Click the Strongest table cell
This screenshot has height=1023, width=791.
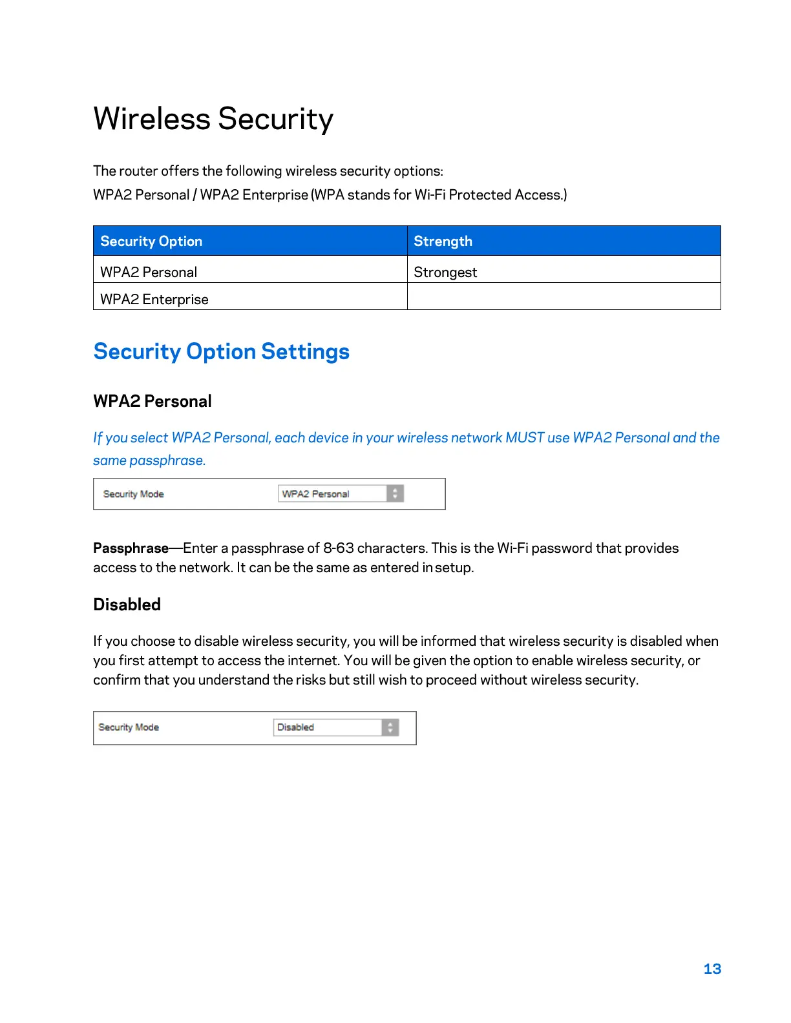point(445,273)
